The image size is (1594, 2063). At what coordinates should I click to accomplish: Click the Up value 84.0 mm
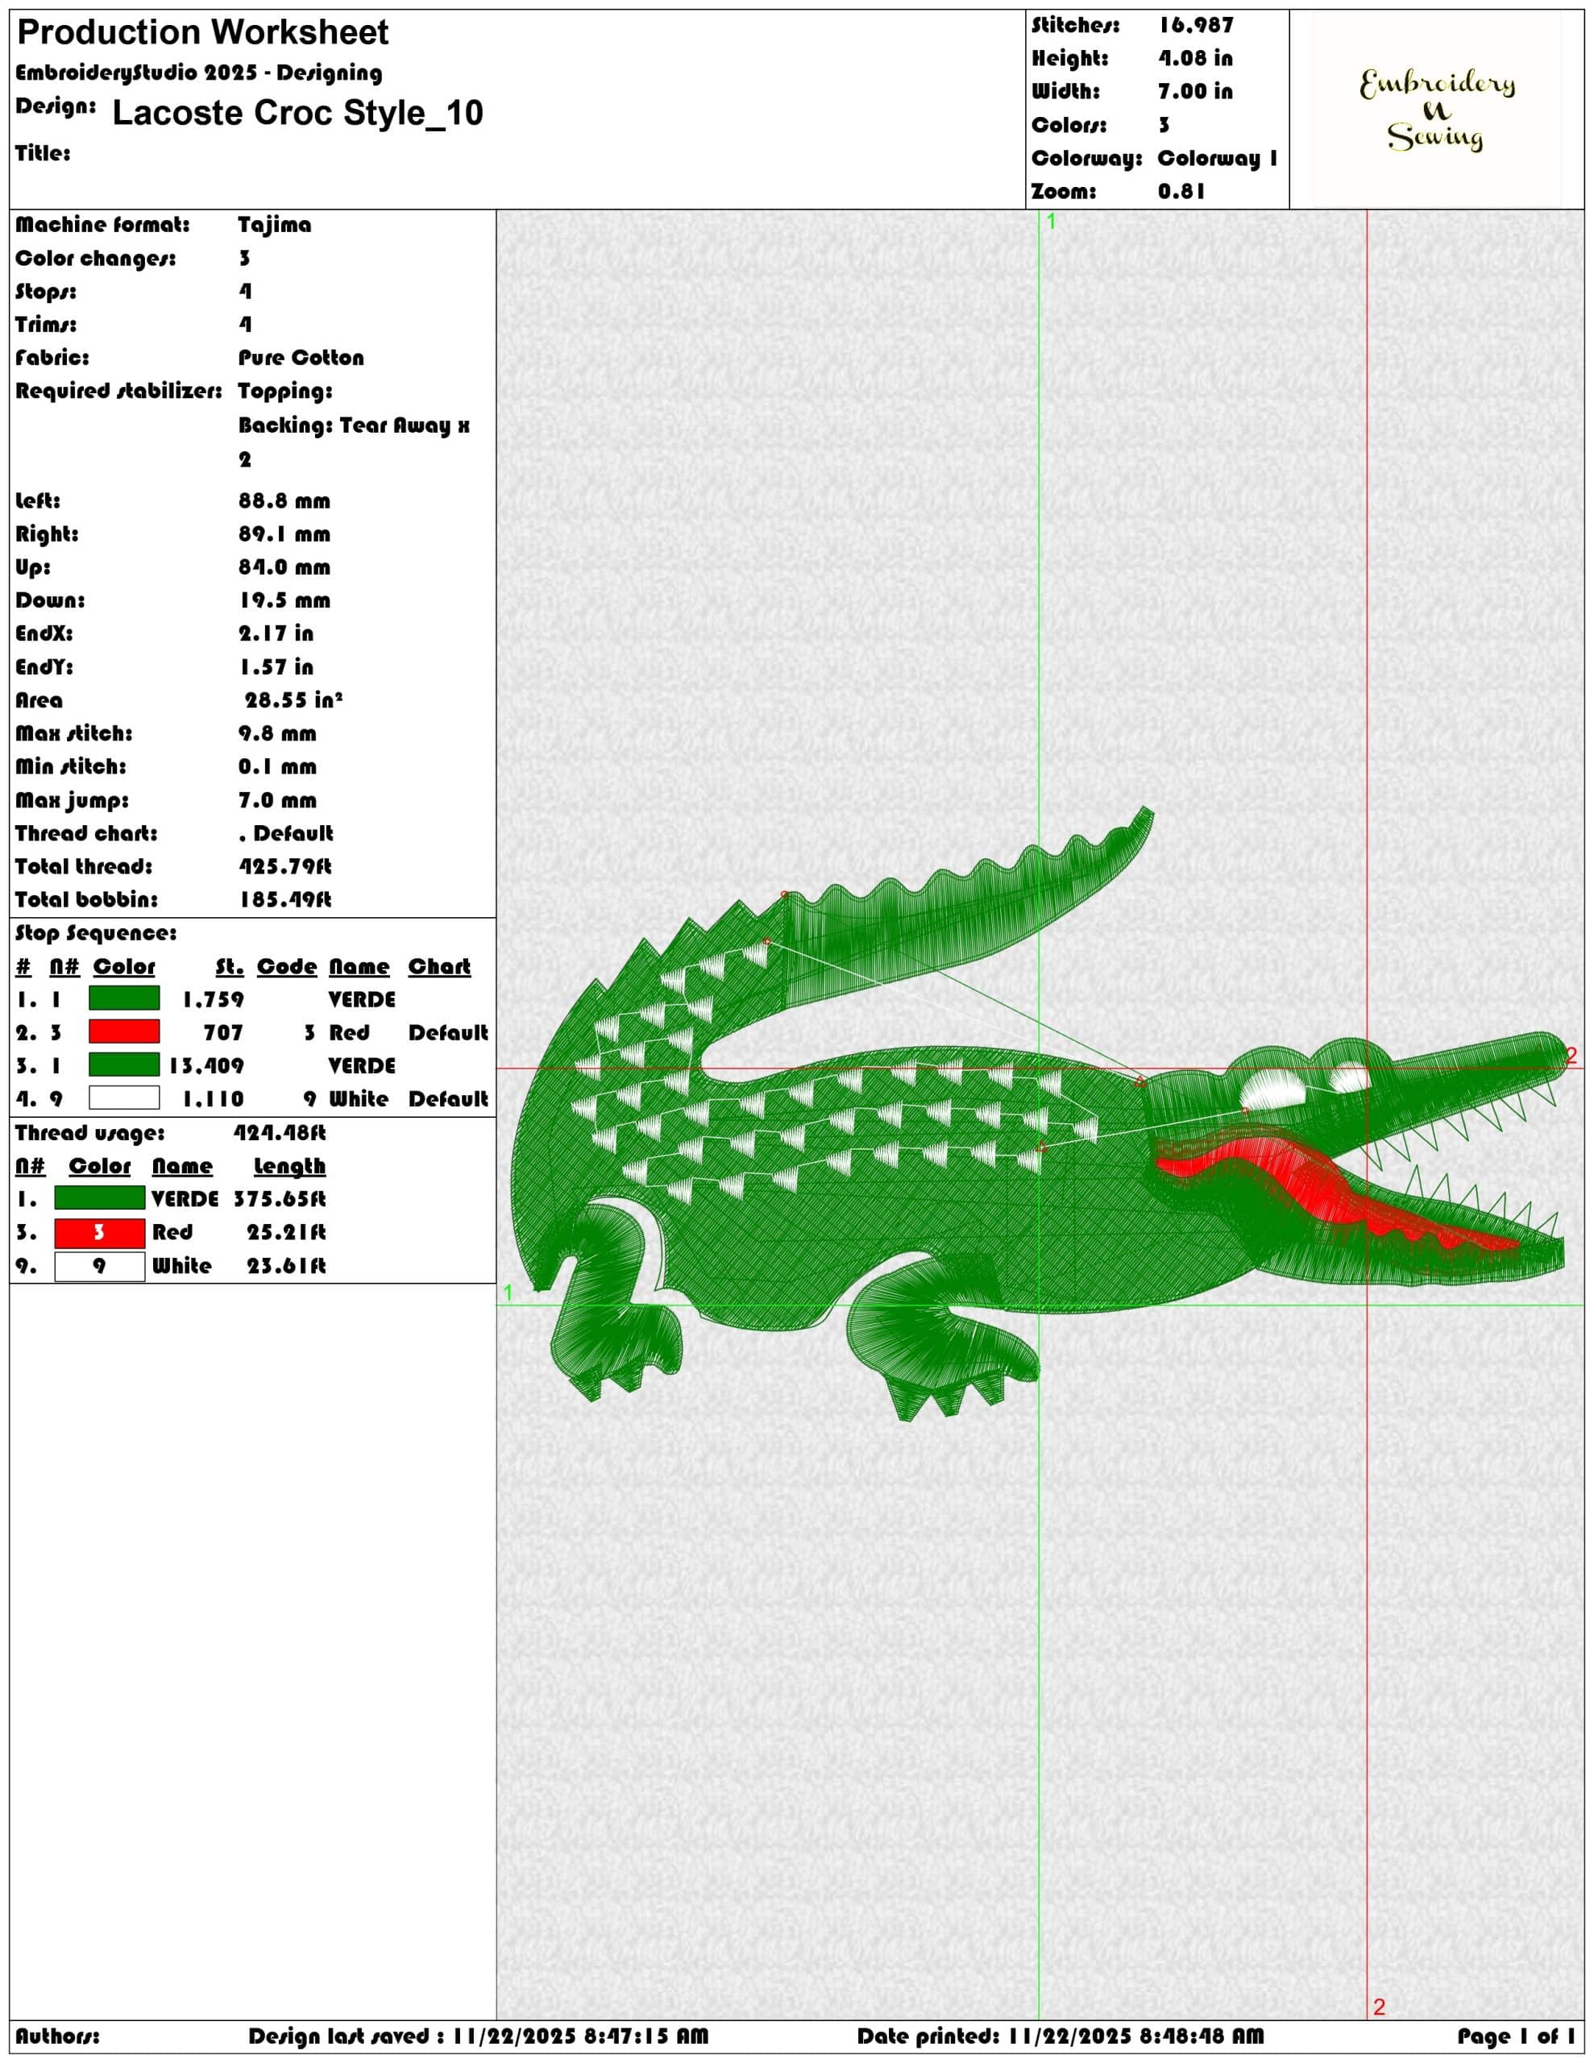(x=284, y=567)
